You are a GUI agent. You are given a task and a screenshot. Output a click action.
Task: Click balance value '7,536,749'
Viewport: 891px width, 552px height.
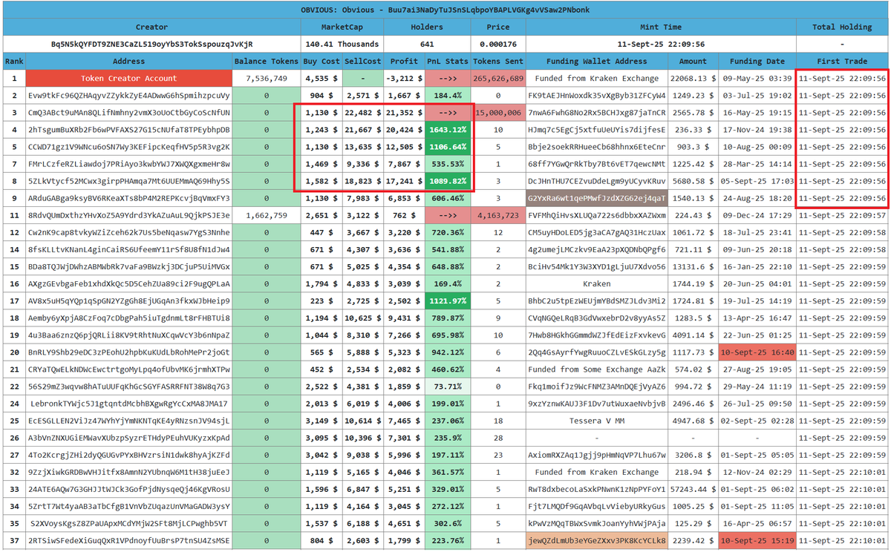click(266, 78)
